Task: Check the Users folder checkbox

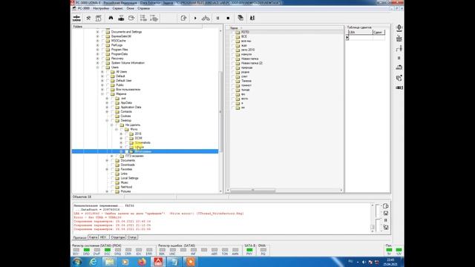Action: point(103,67)
